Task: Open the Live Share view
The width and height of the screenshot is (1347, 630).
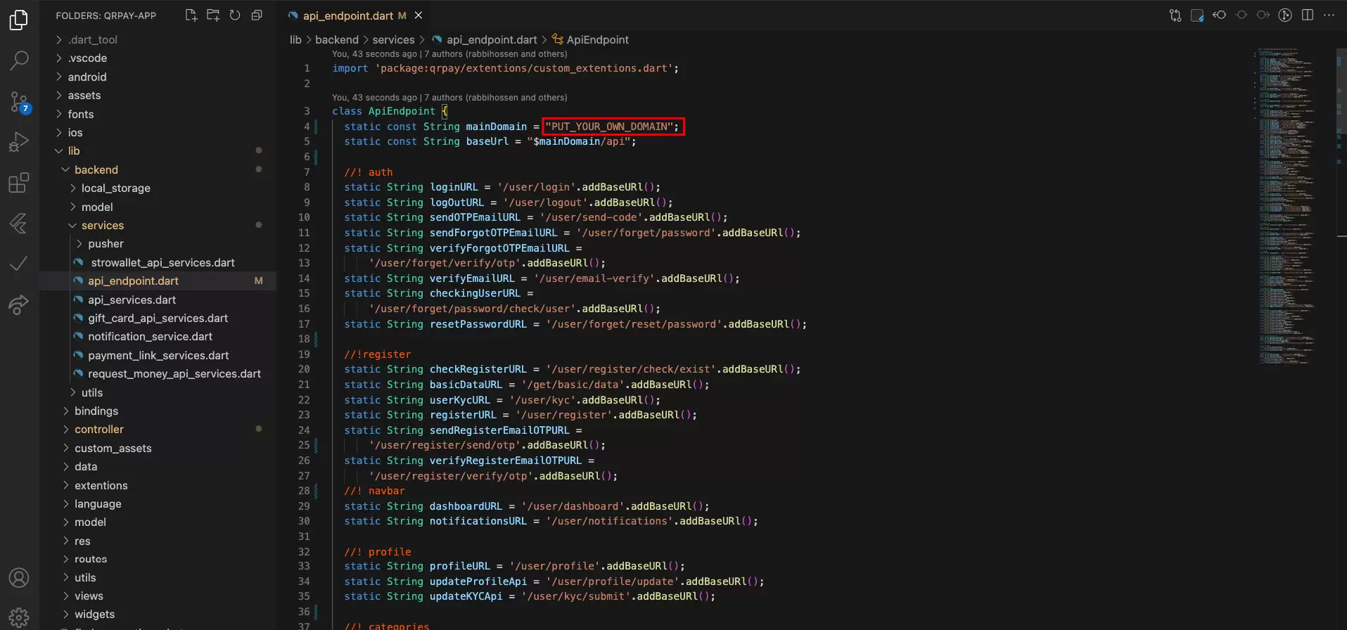Action: (19, 304)
